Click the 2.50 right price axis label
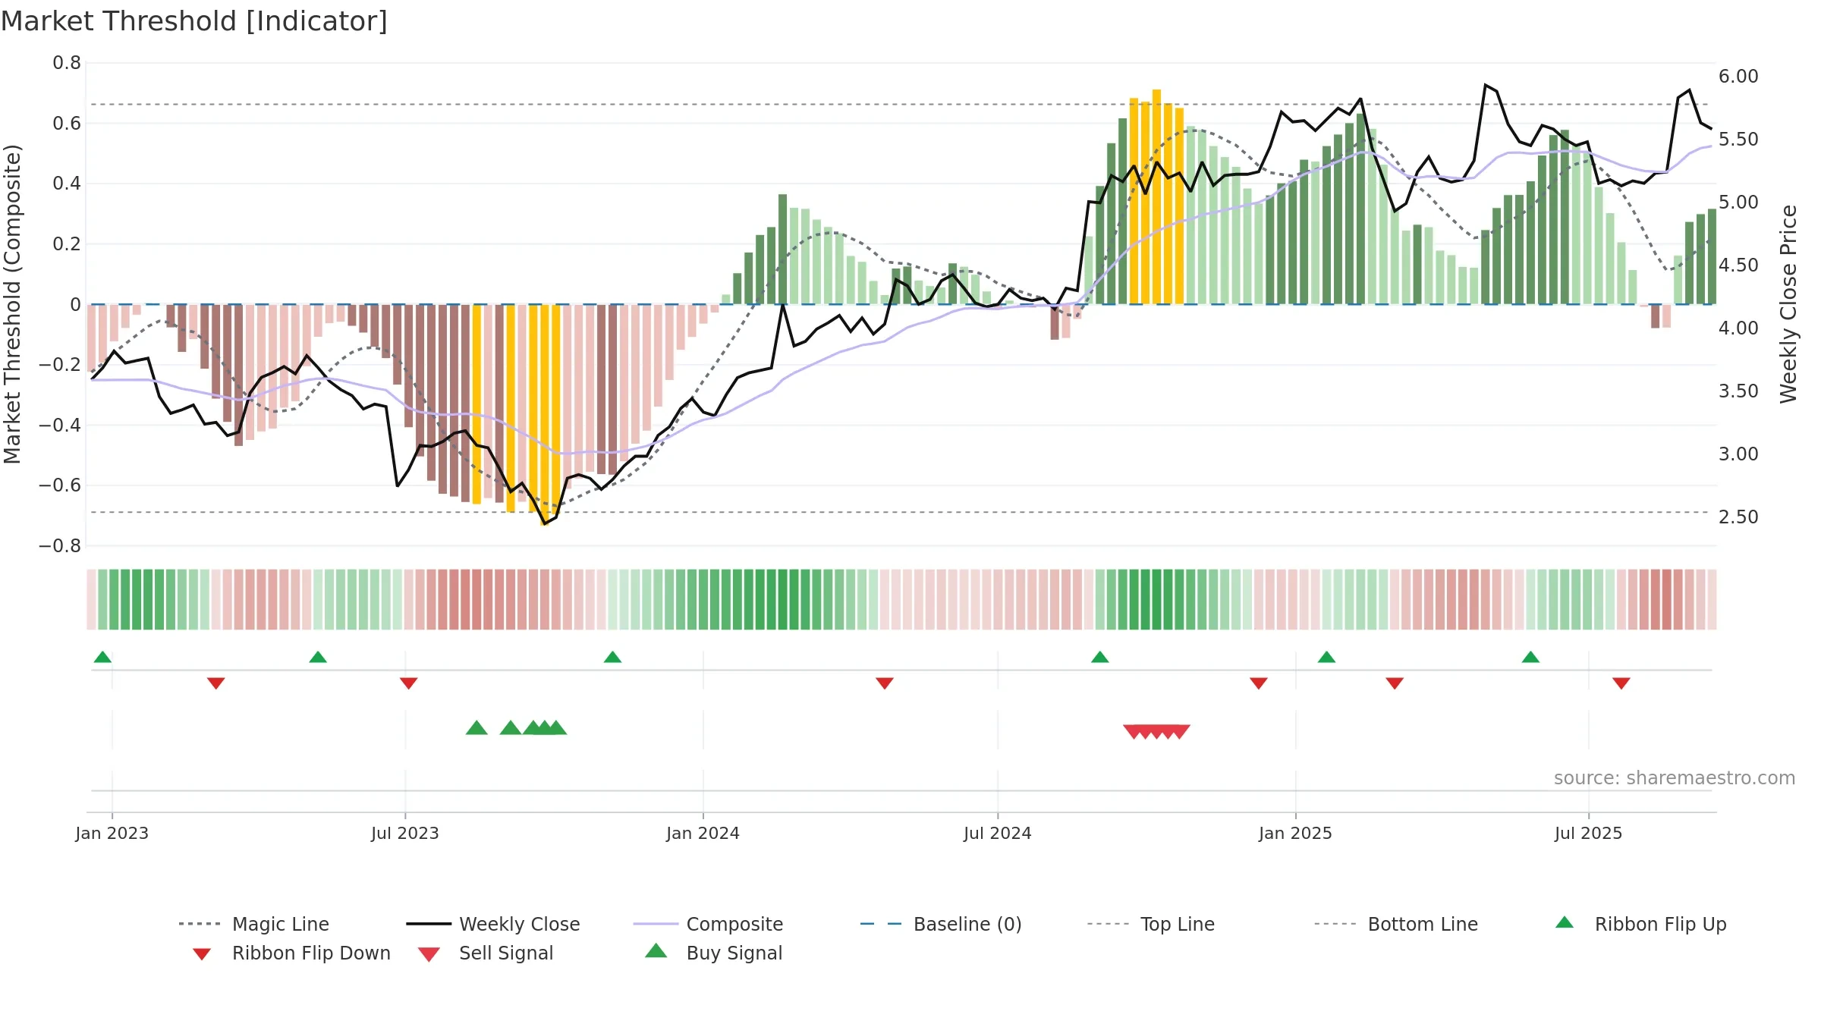The height and width of the screenshot is (1024, 1821). pos(1738,517)
